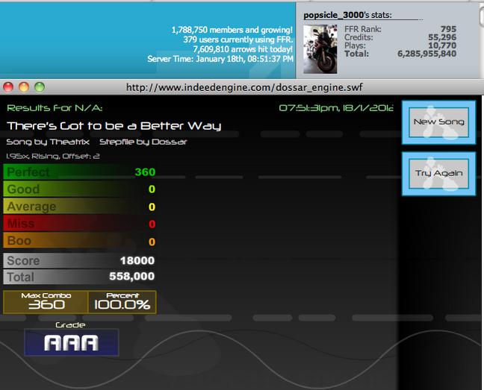Click the yellow minimize window button

(24, 87)
